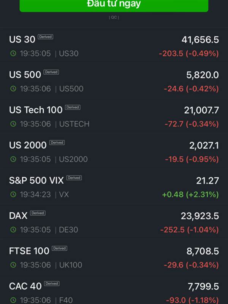Image resolution: width=228 pixels, height=304 pixels.
Task: Open the US Tech 100 index
Action: point(114,116)
